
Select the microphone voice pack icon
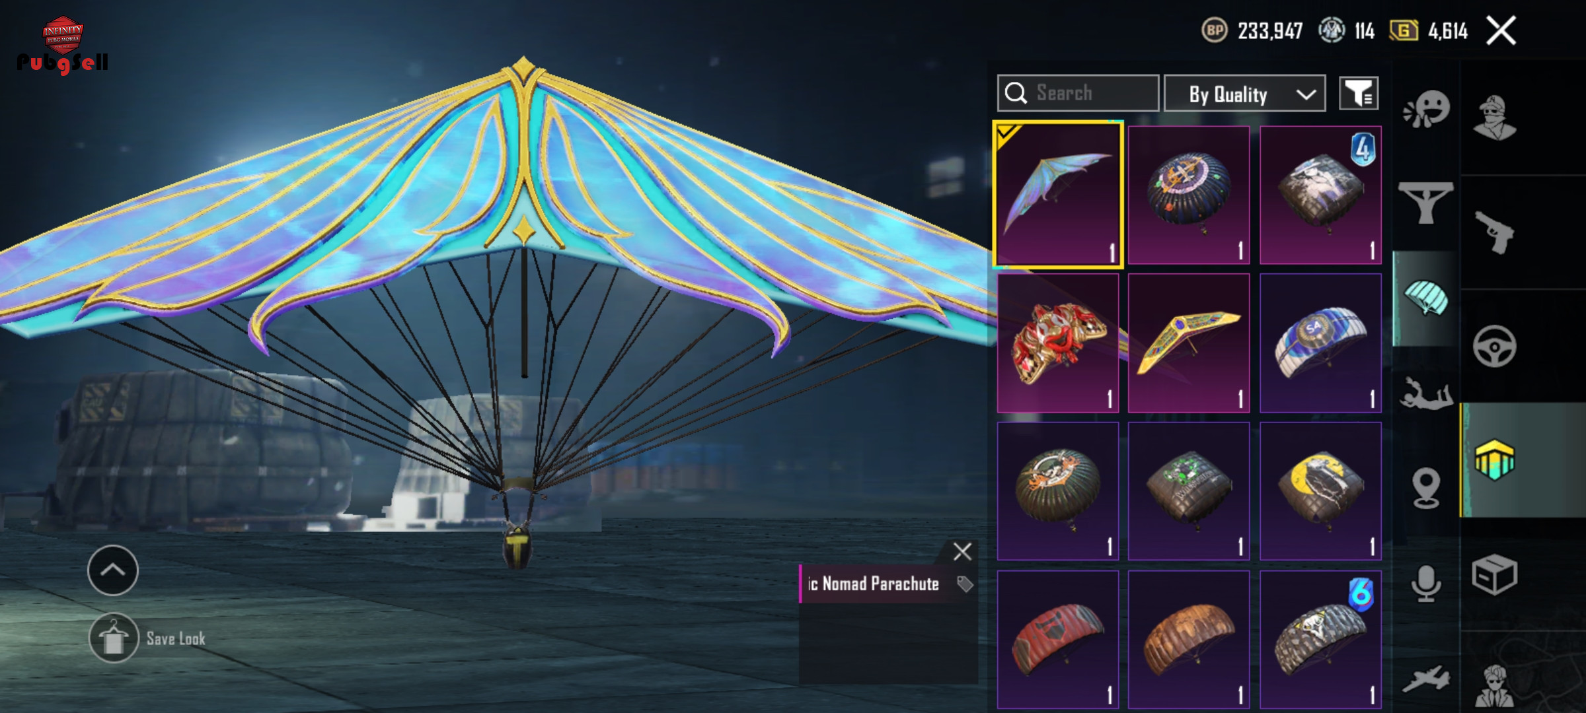click(x=1426, y=584)
